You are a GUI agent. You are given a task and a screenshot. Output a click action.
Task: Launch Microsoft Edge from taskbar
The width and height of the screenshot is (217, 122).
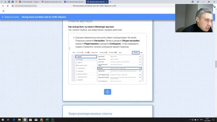click(x=14, y=120)
